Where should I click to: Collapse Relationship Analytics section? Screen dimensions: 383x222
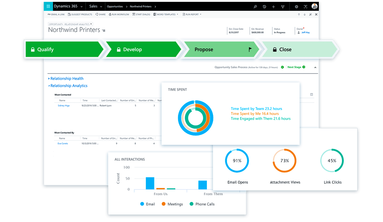pos(68,86)
